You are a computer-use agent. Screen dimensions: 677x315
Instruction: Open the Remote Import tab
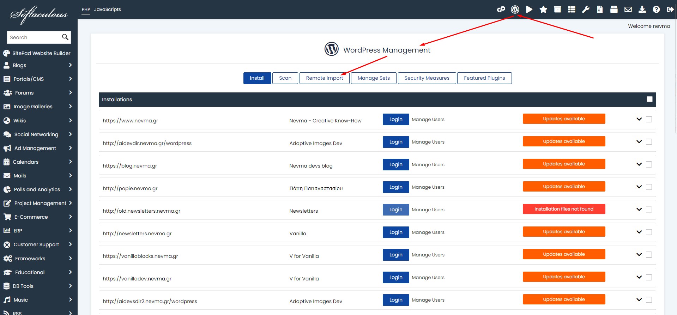click(x=324, y=78)
